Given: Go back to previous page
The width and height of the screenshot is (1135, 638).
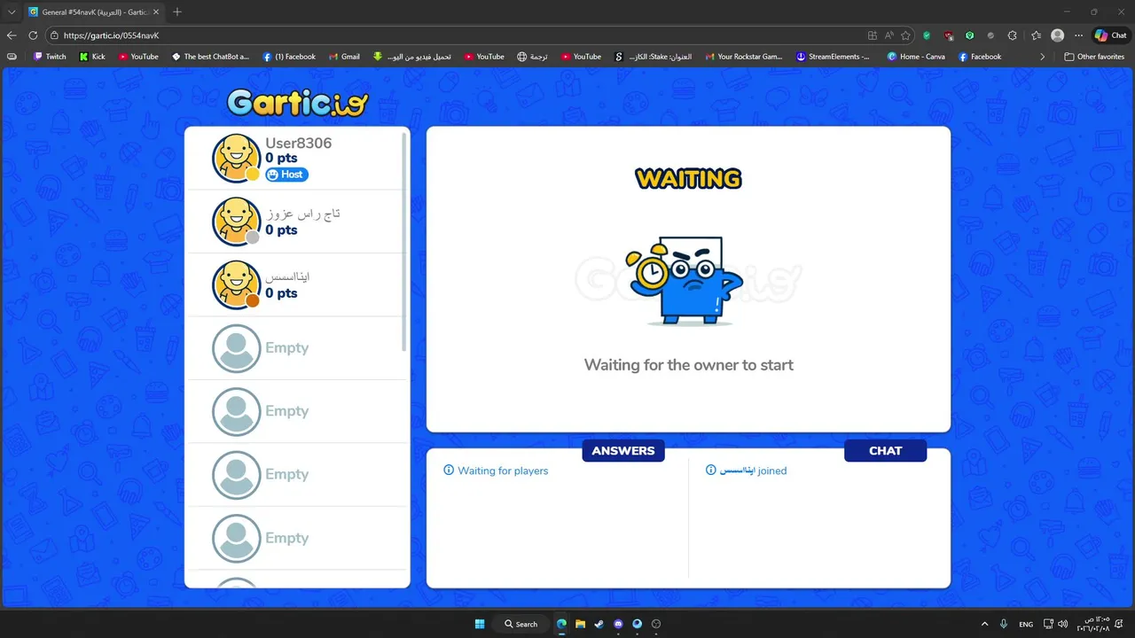Looking at the screenshot, I should pos(12,35).
